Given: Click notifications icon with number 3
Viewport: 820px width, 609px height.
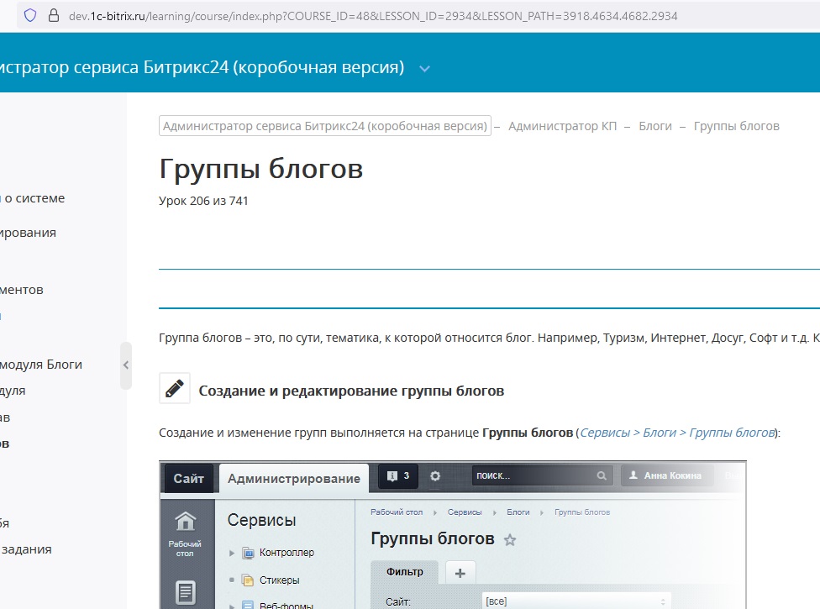Looking at the screenshot, I should pos(398,475).
